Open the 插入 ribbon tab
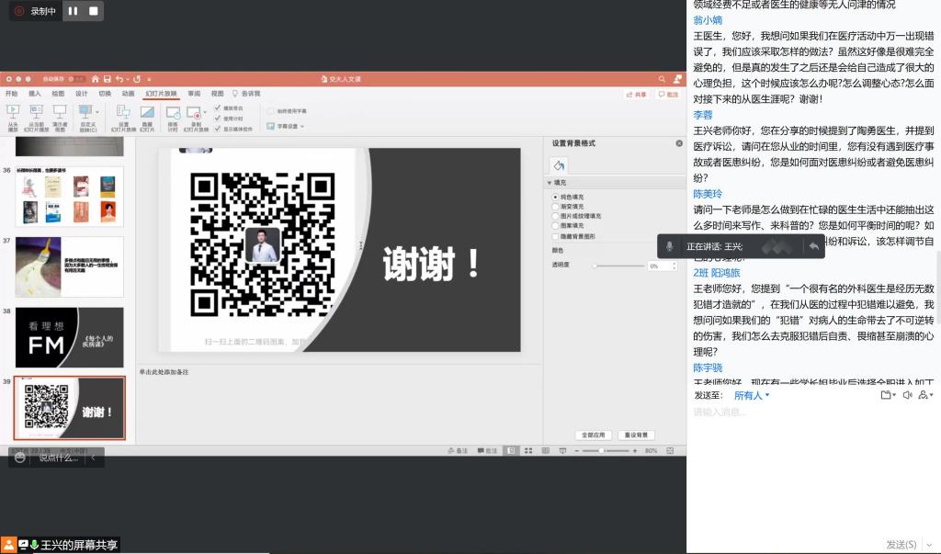The image size is (941, 554). 35,94
